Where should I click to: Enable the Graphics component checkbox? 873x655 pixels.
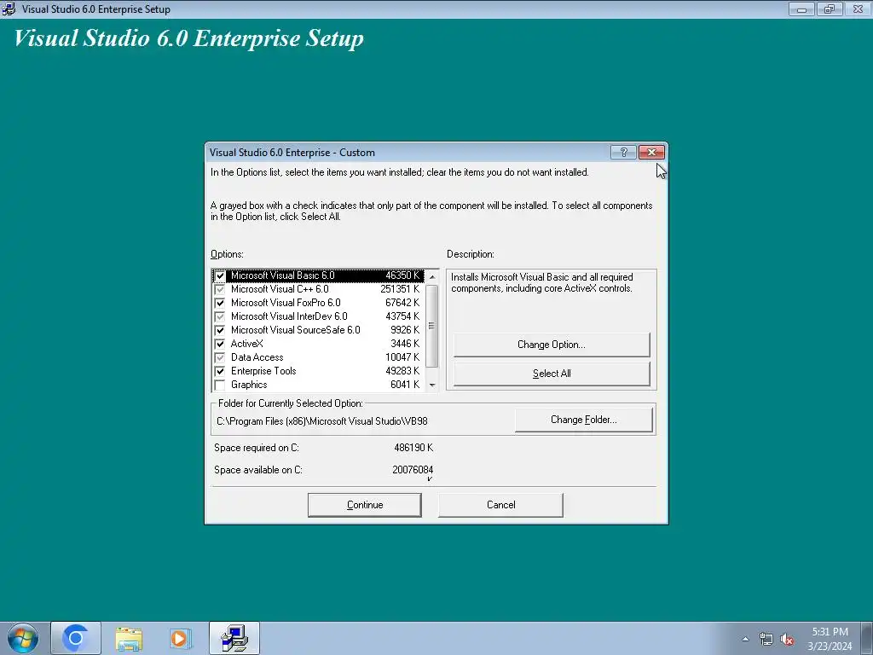(x=220, y=385)
